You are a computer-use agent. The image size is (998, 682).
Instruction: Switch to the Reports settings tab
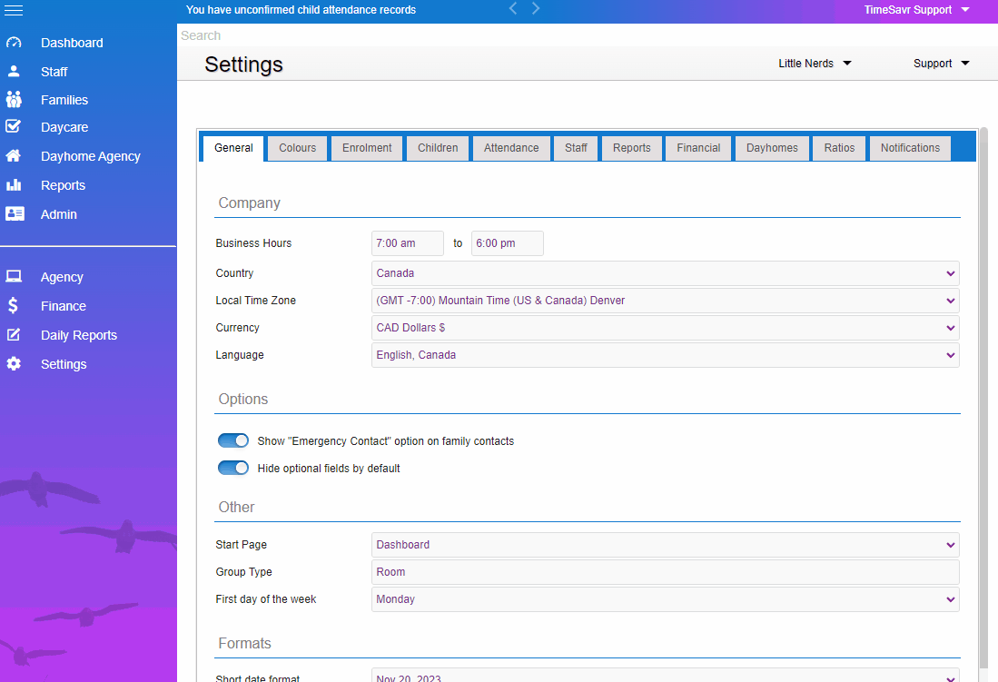(632, 148)
